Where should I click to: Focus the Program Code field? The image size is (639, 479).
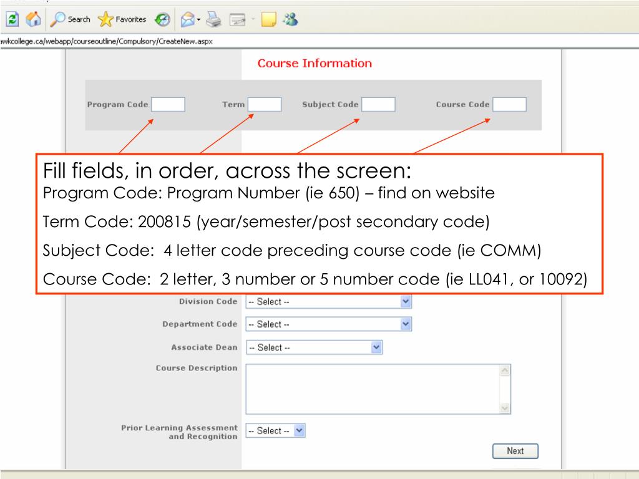click(x=168, y=104)
